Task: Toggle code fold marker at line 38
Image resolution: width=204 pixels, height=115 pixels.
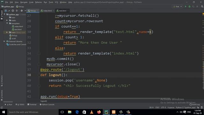Action: click(39, 75)
